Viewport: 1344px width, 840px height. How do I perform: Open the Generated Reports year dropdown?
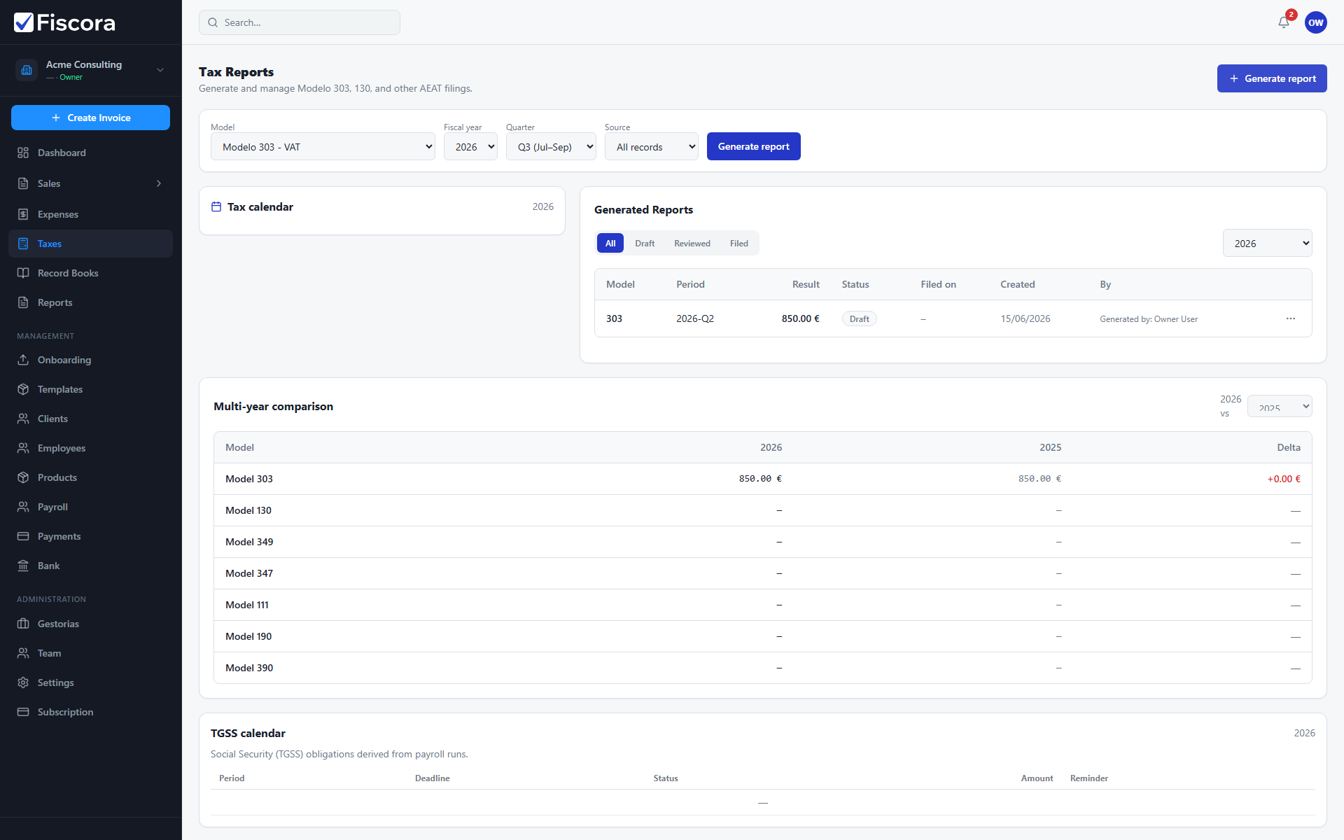pyautogui.click(x=1268, y=243)
